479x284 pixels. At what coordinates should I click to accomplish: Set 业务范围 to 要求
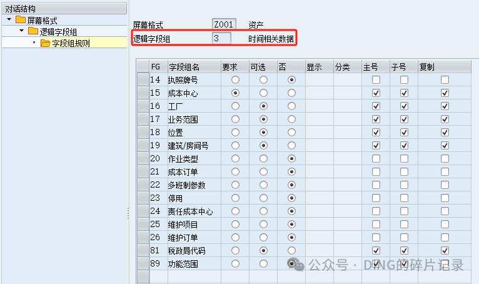[x=235, y=119]
